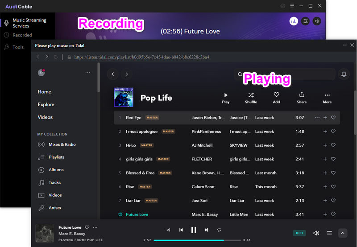The image size is (357, 247).
Task: Click the Tidal URL address field
Action: [141, 57]
